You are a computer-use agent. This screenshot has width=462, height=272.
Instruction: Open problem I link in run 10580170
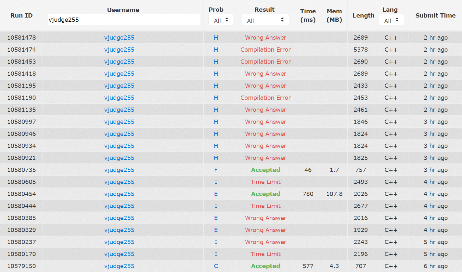tap(216, 254)
